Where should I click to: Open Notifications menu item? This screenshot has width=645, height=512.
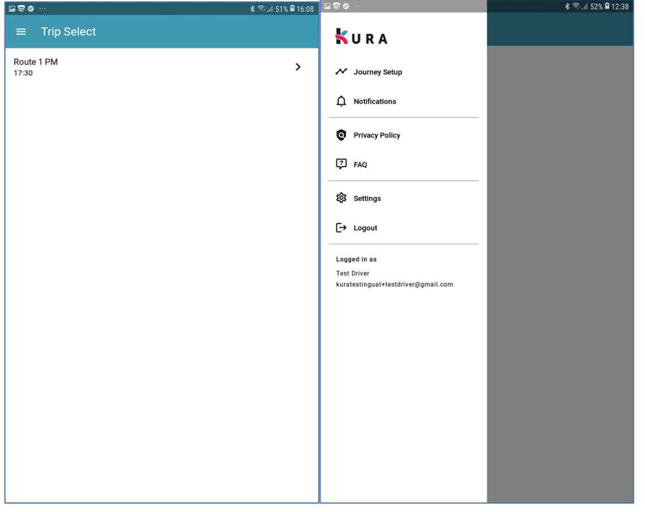pyautogui.click(x=403, y=101)
